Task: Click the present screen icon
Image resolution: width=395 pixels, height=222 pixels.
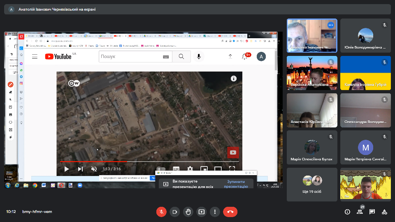Action: [202, 212]
